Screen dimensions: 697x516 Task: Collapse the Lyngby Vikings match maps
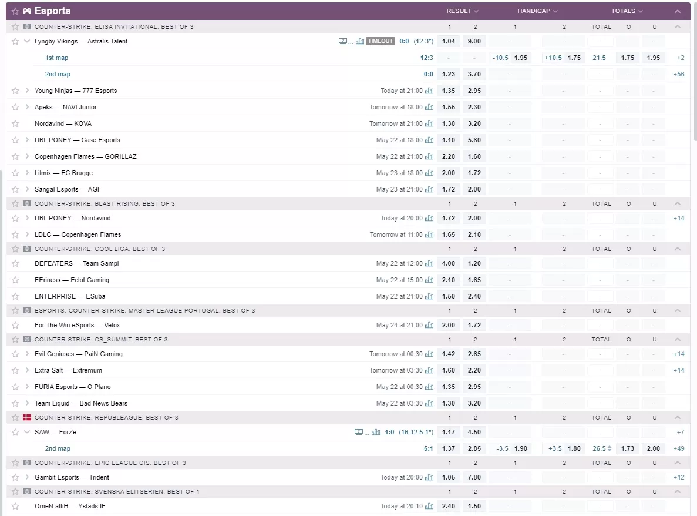point(27,41)
